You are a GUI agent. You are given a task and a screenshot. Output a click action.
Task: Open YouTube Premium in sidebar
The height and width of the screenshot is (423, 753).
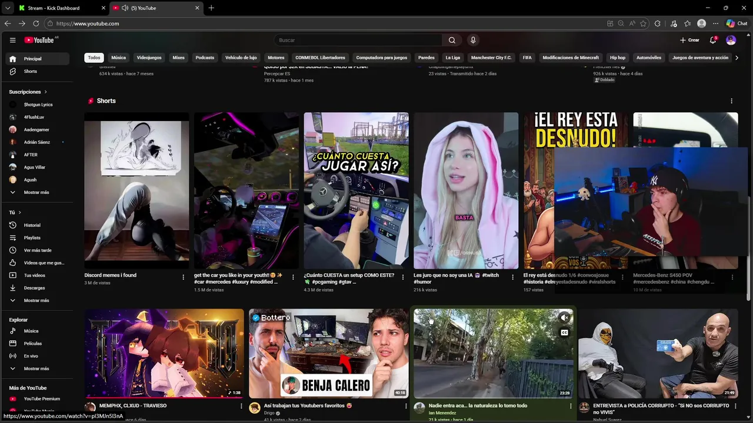click(38, 399)
